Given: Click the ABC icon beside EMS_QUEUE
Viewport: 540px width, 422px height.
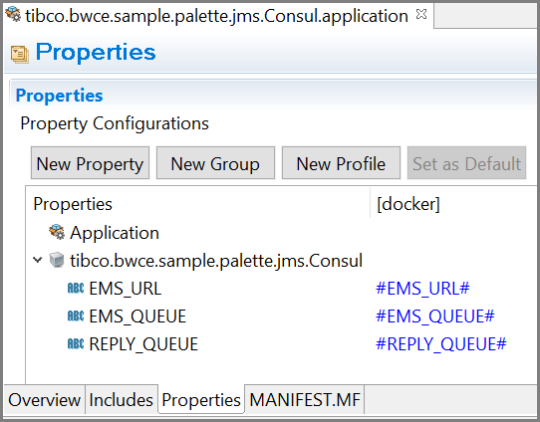Looking at the screenshot, I should (76, 316).
